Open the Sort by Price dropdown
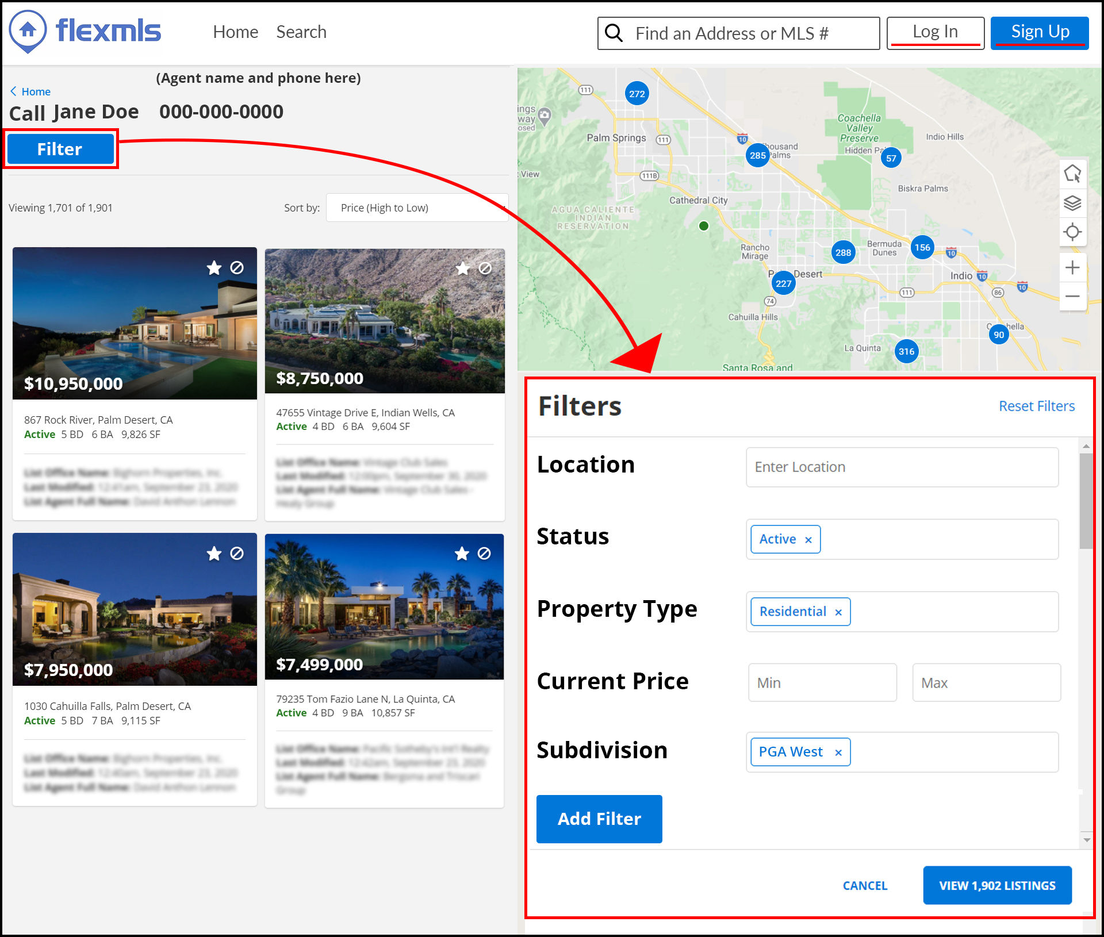 pyautogui.click(x=417, y=208)
